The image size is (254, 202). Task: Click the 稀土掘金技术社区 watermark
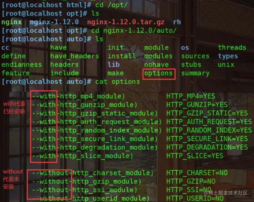pos(226,193)
